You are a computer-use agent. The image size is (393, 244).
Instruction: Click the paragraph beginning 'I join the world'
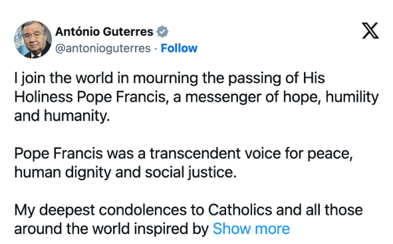(x=196, y=96)
